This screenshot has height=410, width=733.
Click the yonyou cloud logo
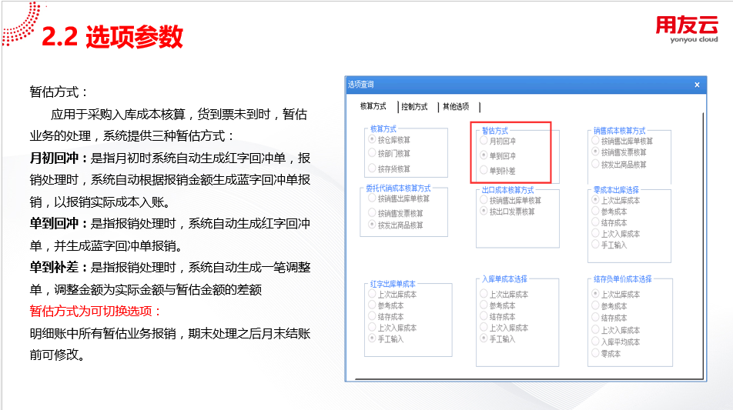pyautogui.click(x=686, y=29)
